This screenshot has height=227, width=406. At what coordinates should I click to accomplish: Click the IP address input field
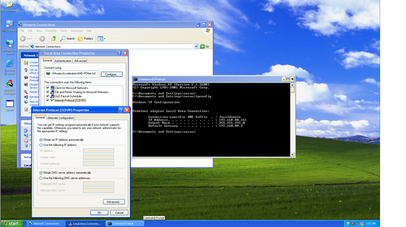click(x=99, y=151)
